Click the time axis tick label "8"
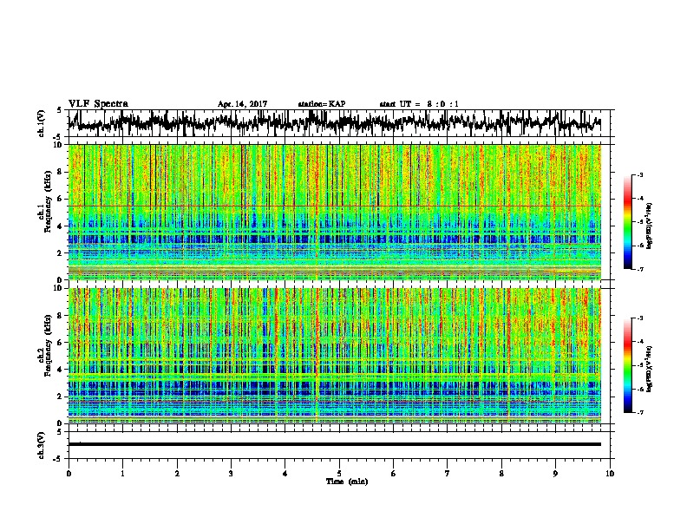 (x=501, y=474)
